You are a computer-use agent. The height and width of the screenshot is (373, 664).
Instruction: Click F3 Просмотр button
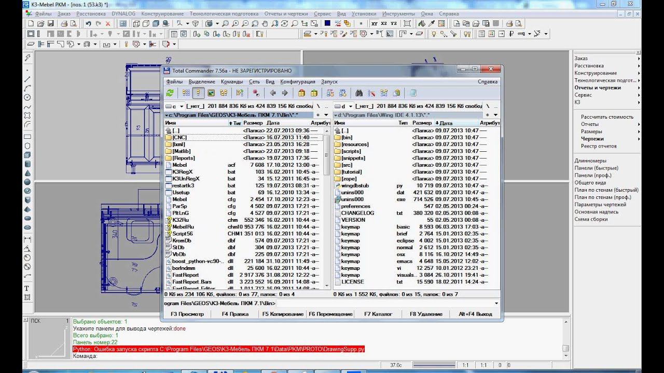tap(187, 314)
